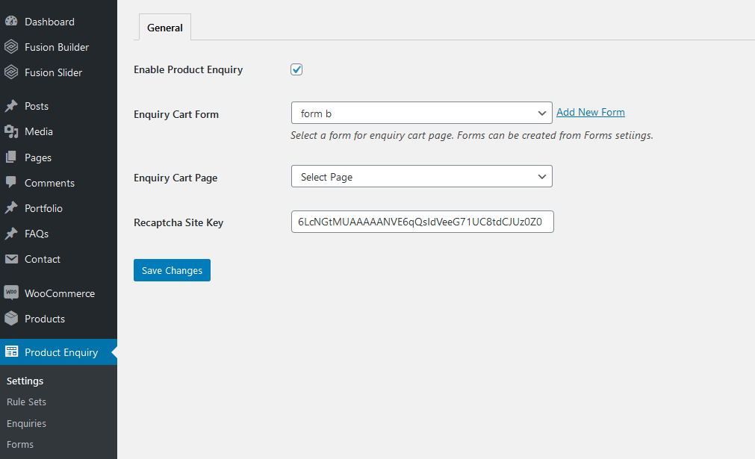Click the Save Changes button
Image resolution: width=755 pixels, height=459 pixels.
(172, 270)
